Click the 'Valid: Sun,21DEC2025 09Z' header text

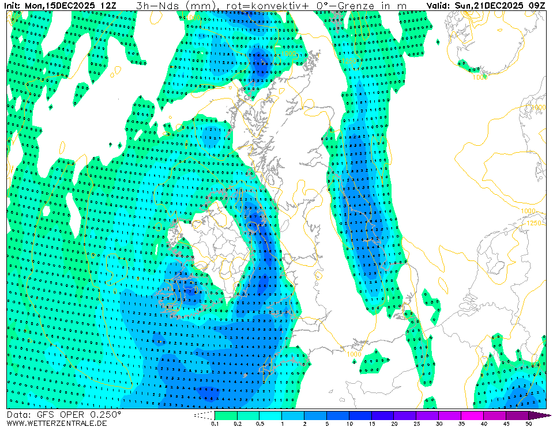coord(486,5)
